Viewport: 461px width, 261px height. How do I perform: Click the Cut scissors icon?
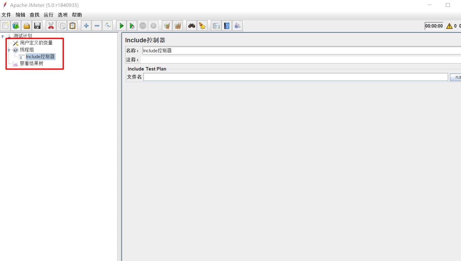[51, 26]
